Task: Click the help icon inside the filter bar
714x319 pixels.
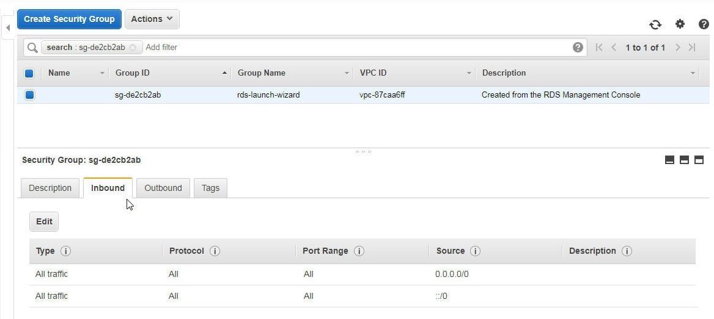Action: coord(578,47)
